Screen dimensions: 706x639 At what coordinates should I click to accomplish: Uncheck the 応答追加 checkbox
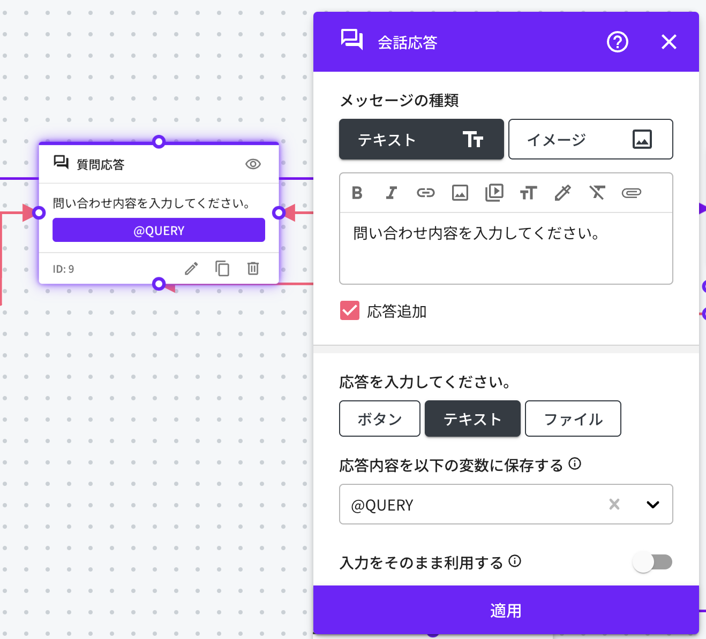(350, 310)
